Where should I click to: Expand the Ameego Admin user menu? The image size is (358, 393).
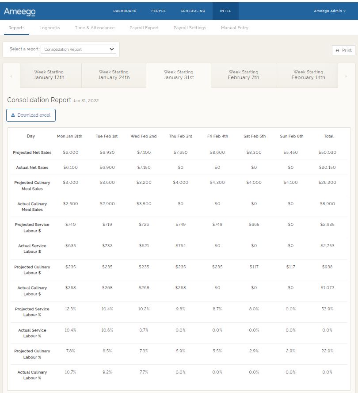tap(330, 11)
